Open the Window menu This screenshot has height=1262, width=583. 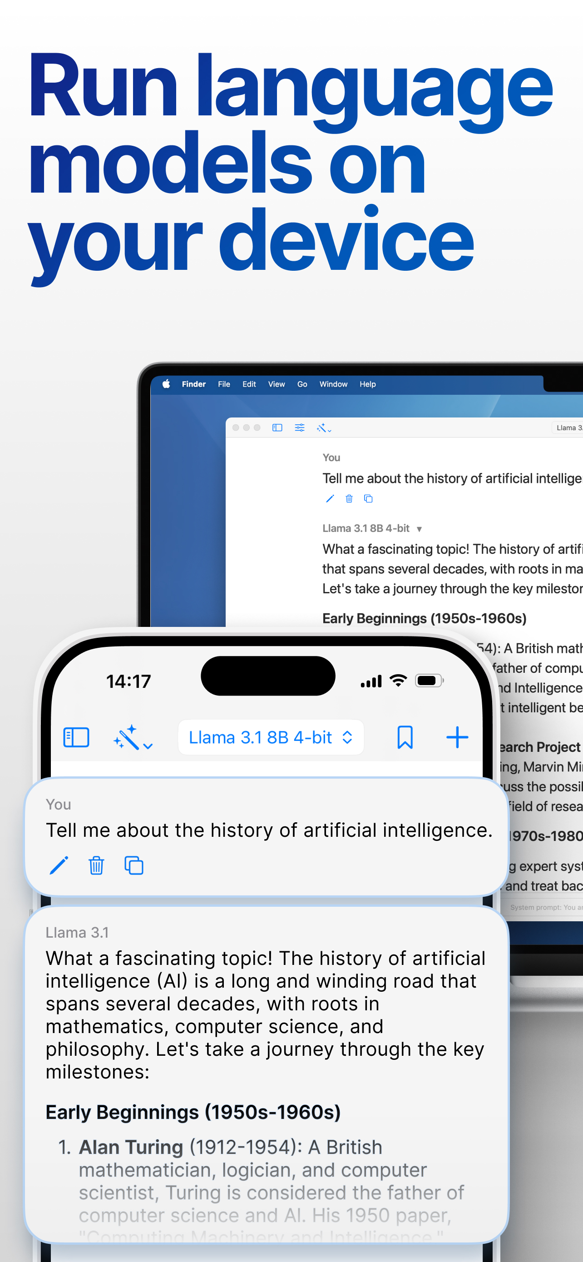pos(333,384)
